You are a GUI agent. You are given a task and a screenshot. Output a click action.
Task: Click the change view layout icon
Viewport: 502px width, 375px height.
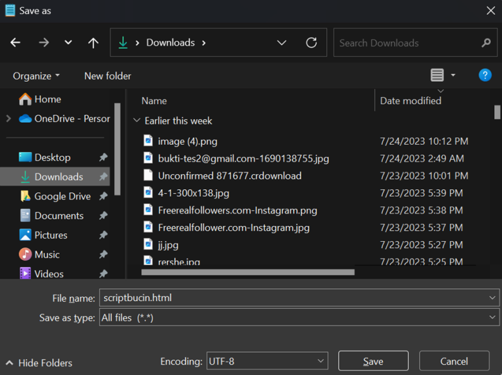pyautogui.click(x=437, y=75)
